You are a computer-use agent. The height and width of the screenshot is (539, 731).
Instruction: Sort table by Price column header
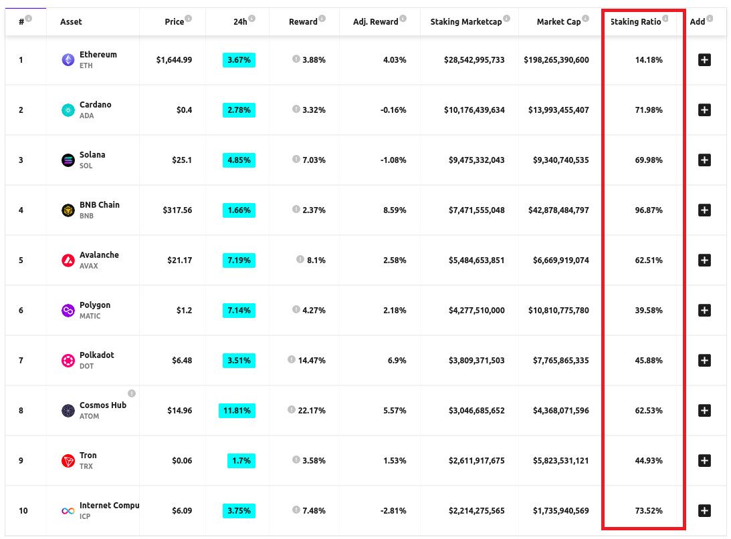click(174, 22)
